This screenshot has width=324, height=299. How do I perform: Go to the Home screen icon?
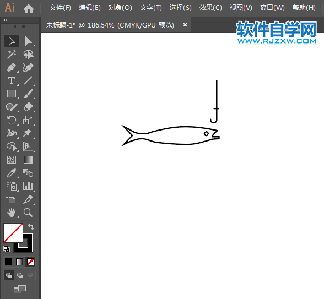[29, 8]
